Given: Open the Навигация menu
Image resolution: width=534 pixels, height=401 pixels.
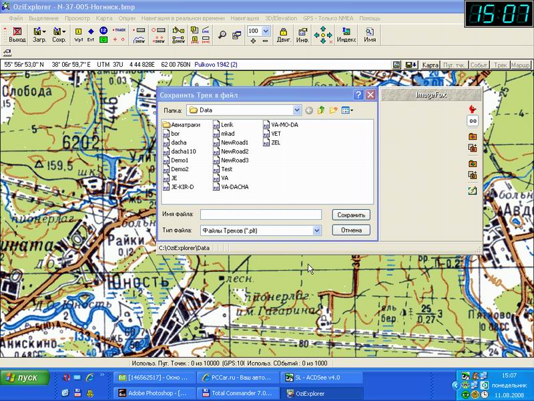Looking at the screenshot, I should coord(245,18).
